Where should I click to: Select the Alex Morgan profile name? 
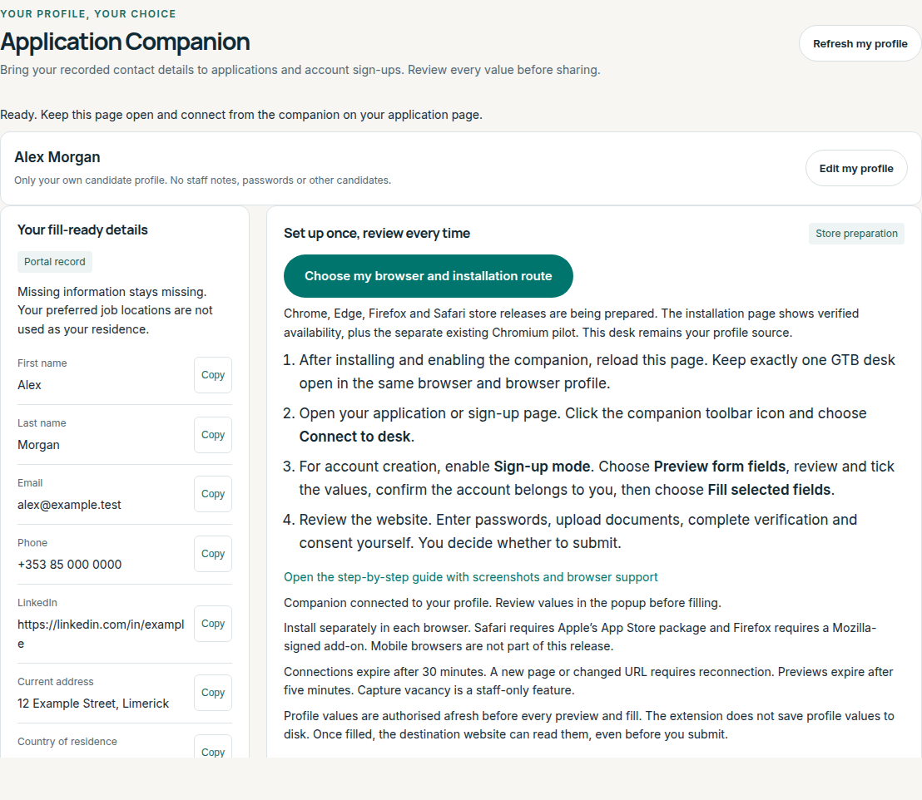click(57, 157)
